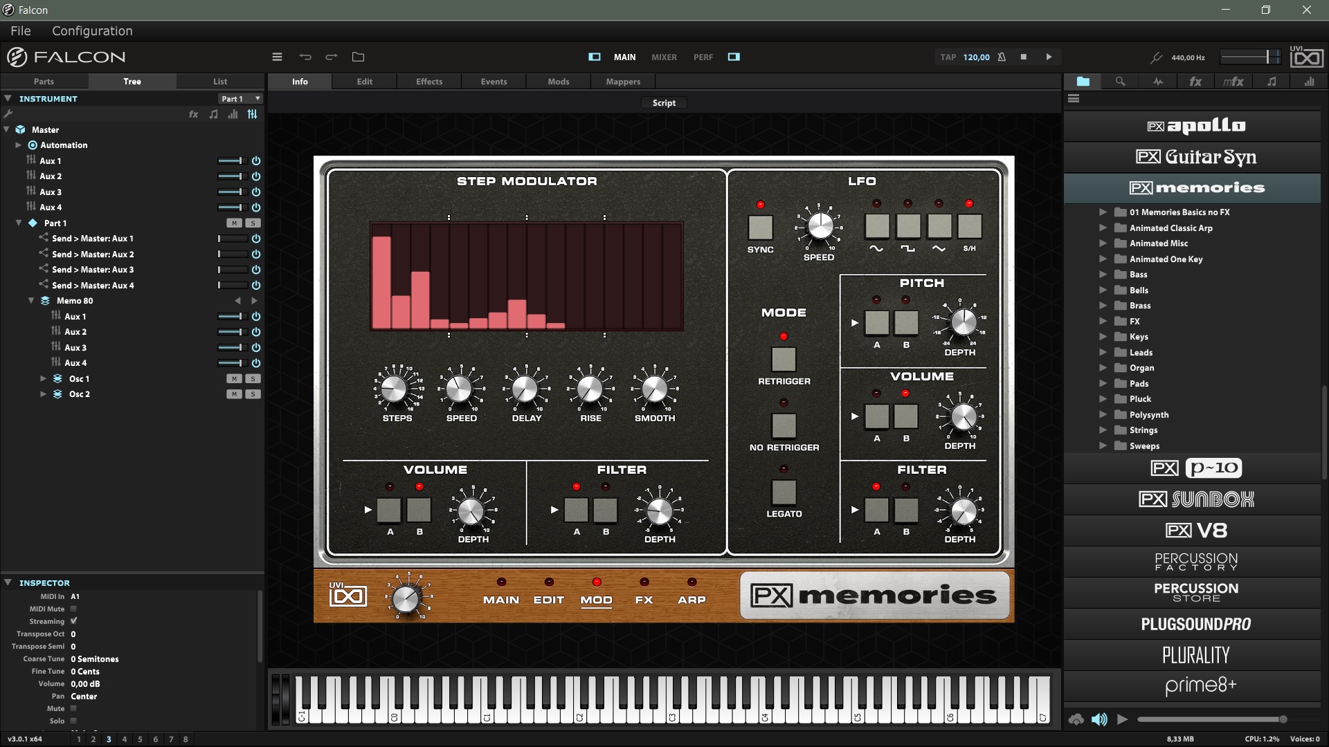The width and height of the screenshot is (1329, 747).
Task: Enable the LEGATO mode button
Action: tap(784, 492)
